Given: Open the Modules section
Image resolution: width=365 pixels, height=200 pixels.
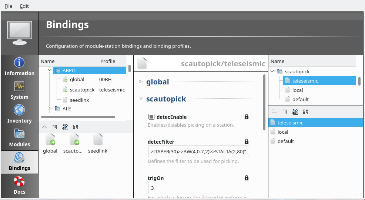Looking at the screenshot, I should (19, 138).
